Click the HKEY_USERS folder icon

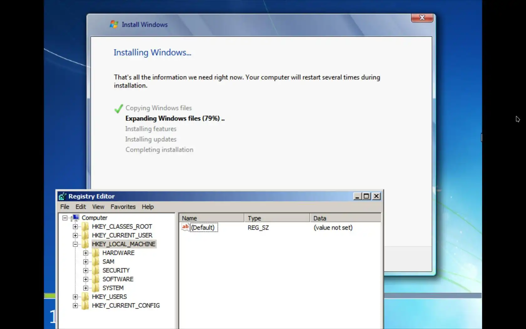point(85,296)
